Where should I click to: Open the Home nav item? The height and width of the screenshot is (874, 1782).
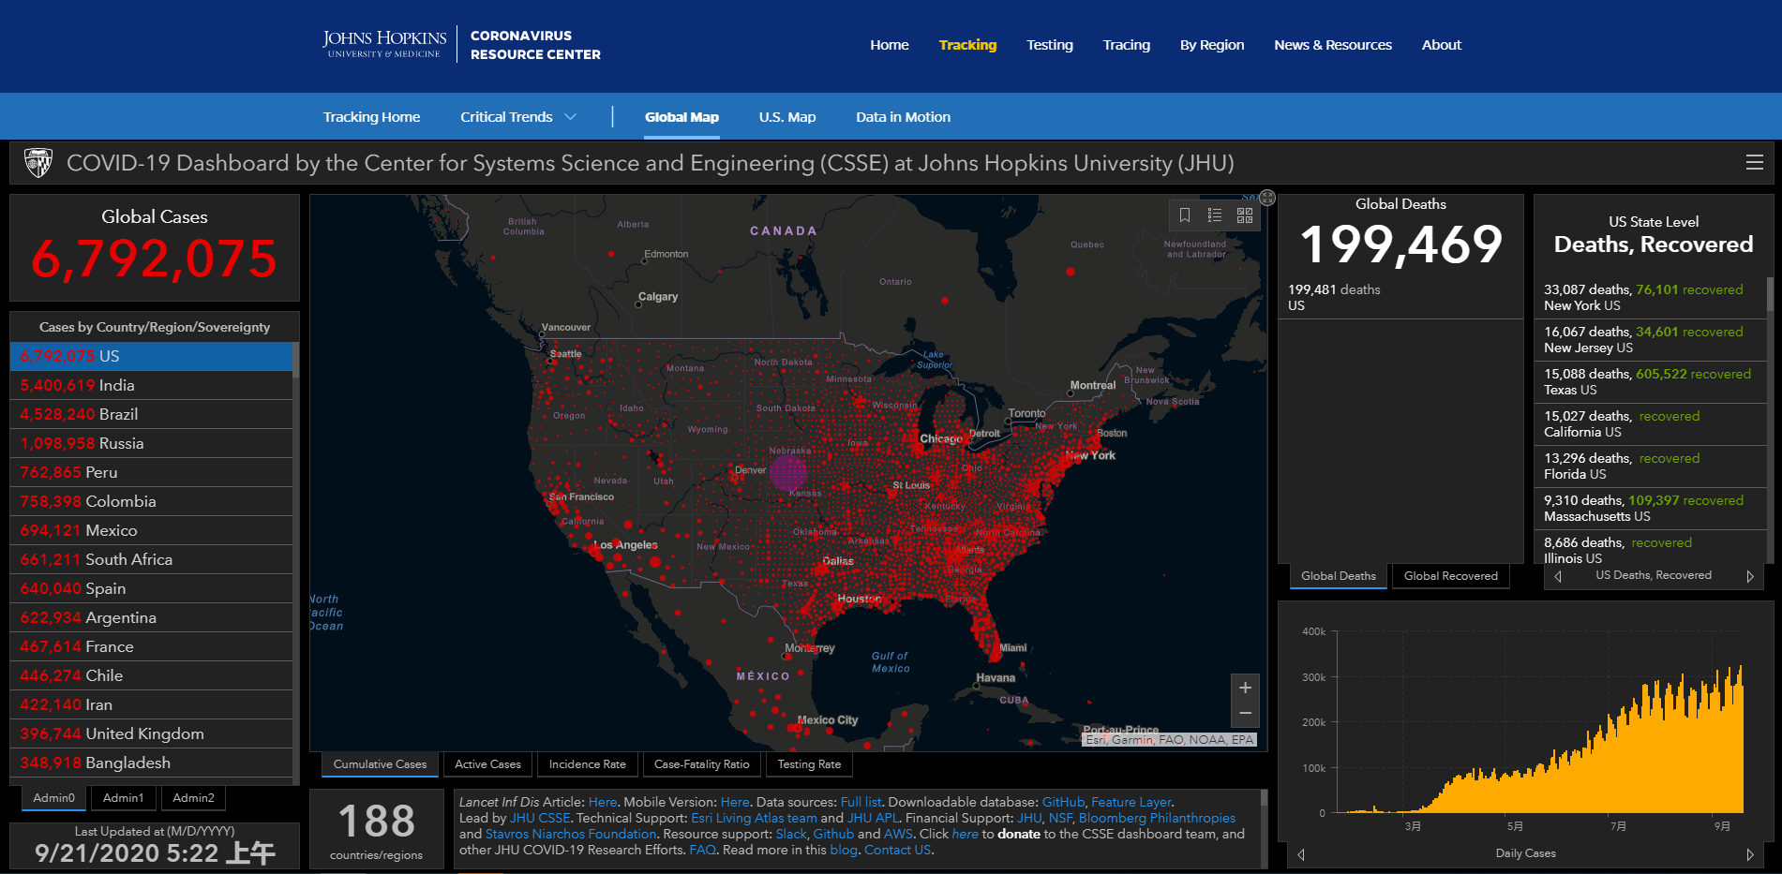pos(890,45)
